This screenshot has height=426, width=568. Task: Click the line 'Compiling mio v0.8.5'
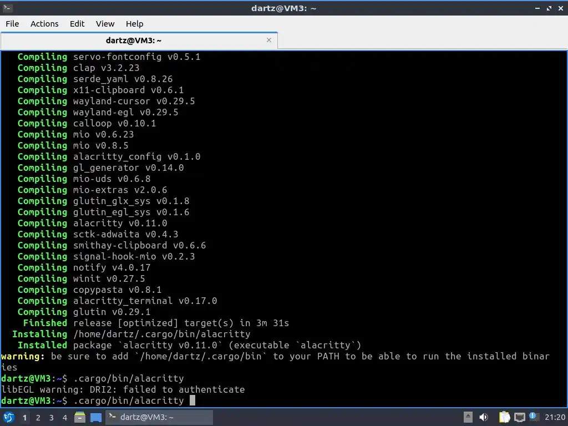click(73, 146)
